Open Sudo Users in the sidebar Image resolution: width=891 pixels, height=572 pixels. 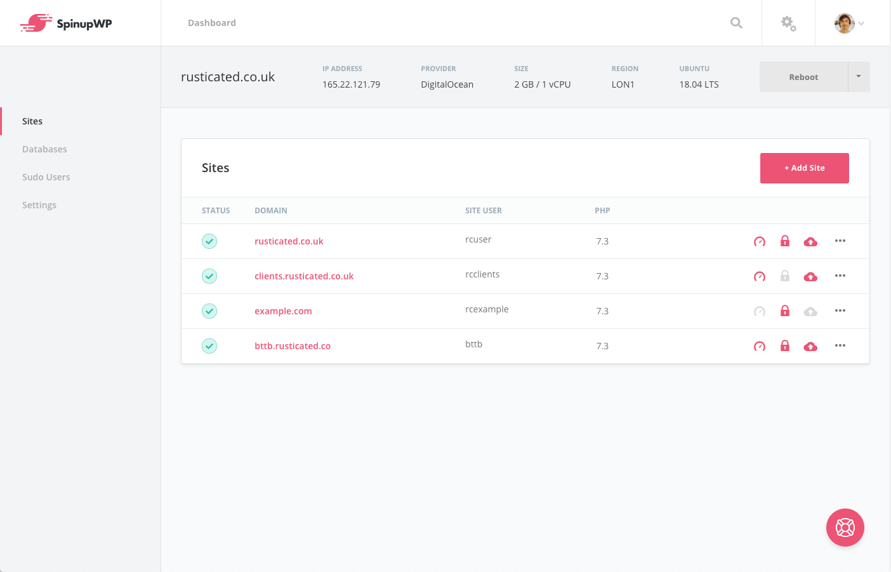coord(46,177)
